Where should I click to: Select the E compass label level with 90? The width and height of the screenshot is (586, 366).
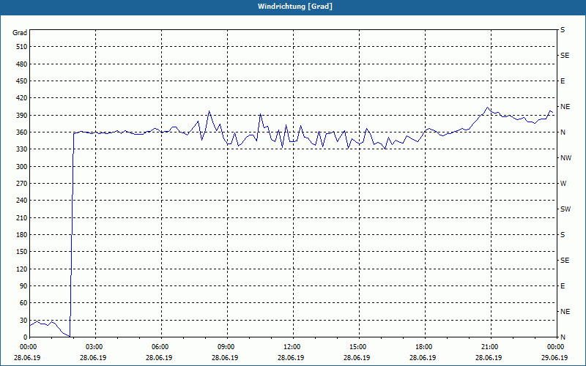click(x=563, y=286)
